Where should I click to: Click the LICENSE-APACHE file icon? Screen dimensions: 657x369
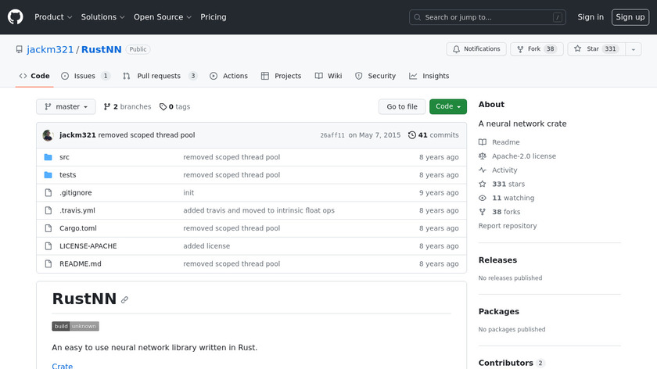point(48,245)
